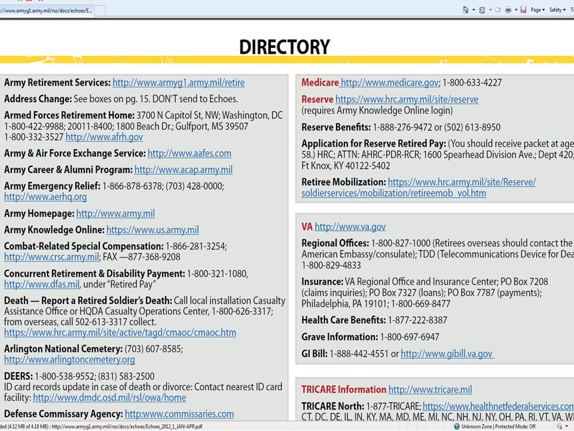Screen dimensions: 574x431
Task: Open the Retiree Mobilization retireemob_vol.htm link
Action: click(x=419, y=187)
